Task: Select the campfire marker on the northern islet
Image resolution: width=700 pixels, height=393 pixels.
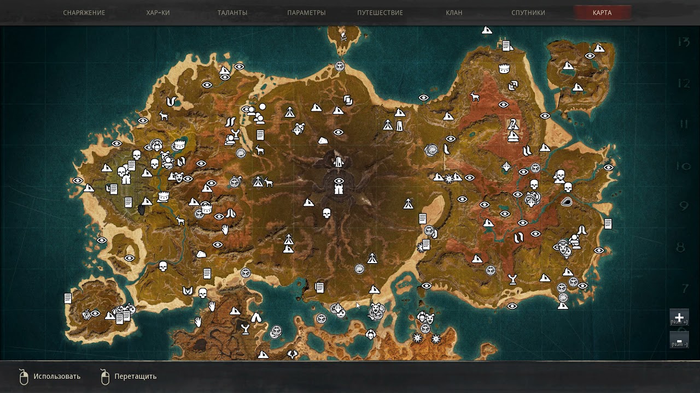Action: (343, 37)
